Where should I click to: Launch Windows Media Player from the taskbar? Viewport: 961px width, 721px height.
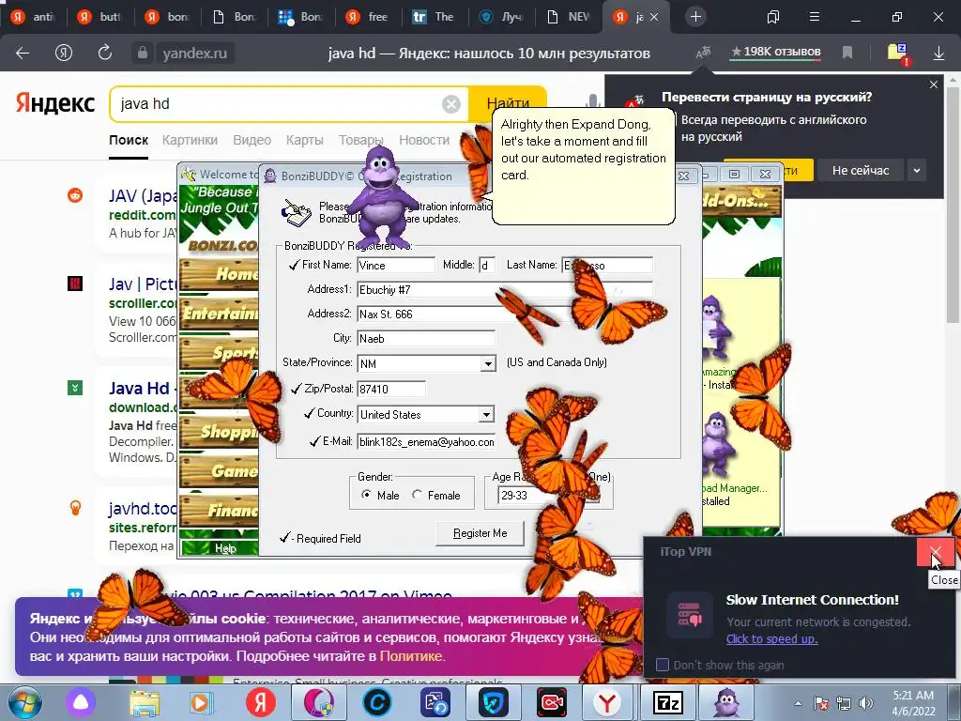tap(202, 703)
